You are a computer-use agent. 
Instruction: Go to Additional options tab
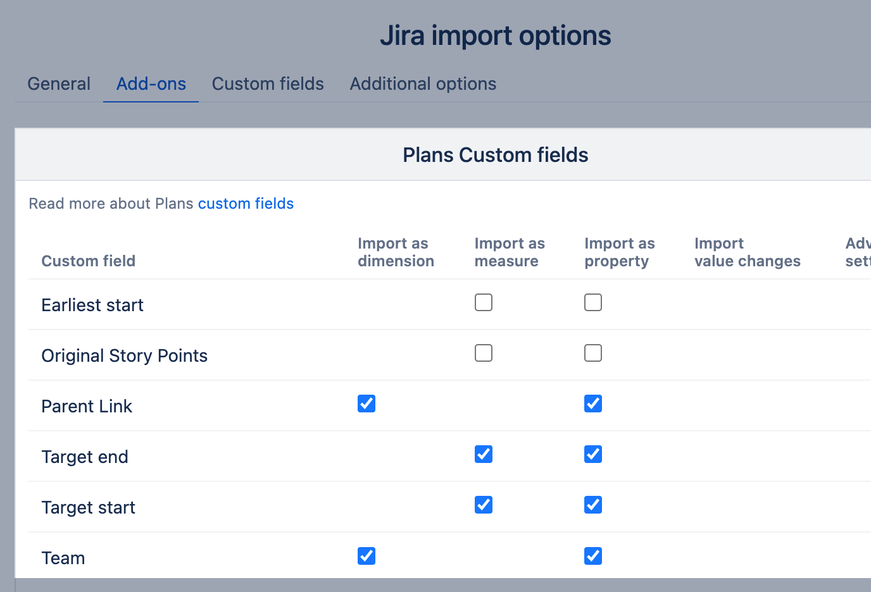[423, 84]
